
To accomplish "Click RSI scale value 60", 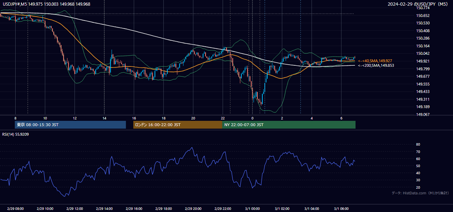I will (x=418, y=159).
